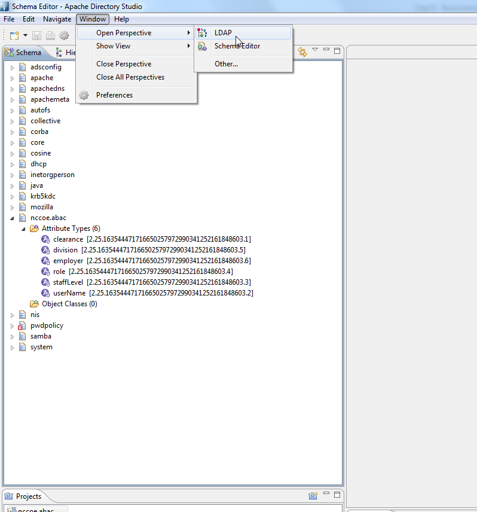Collapse the nccoe.abac schema node
Screen dimensions: 477x512
point(12,218)
